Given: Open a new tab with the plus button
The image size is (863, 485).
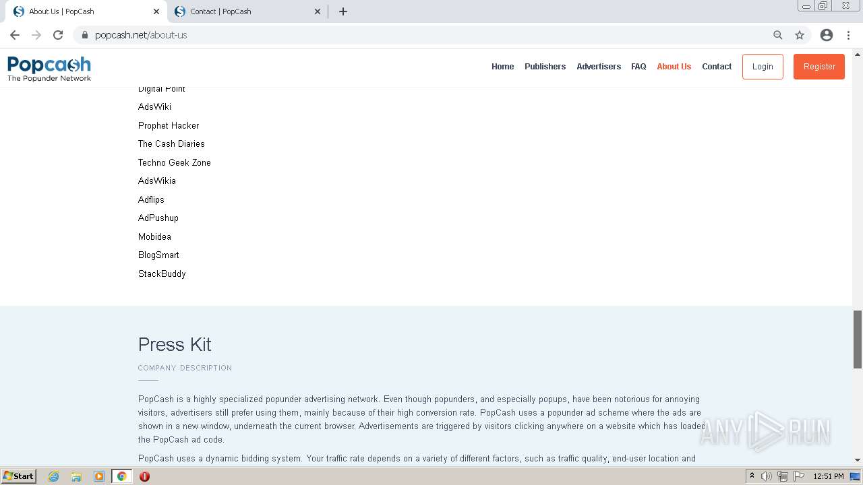Looking at the screenshot, I should click(343, 11).
